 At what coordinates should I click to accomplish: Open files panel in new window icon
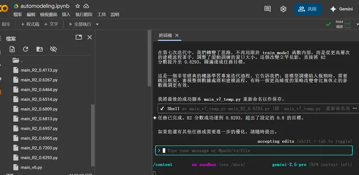click(x=79, y=37)
